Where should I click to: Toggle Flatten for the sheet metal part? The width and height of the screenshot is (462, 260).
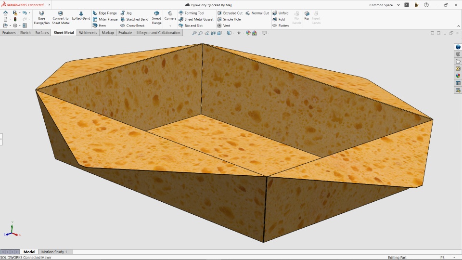(x=281, y=26)
